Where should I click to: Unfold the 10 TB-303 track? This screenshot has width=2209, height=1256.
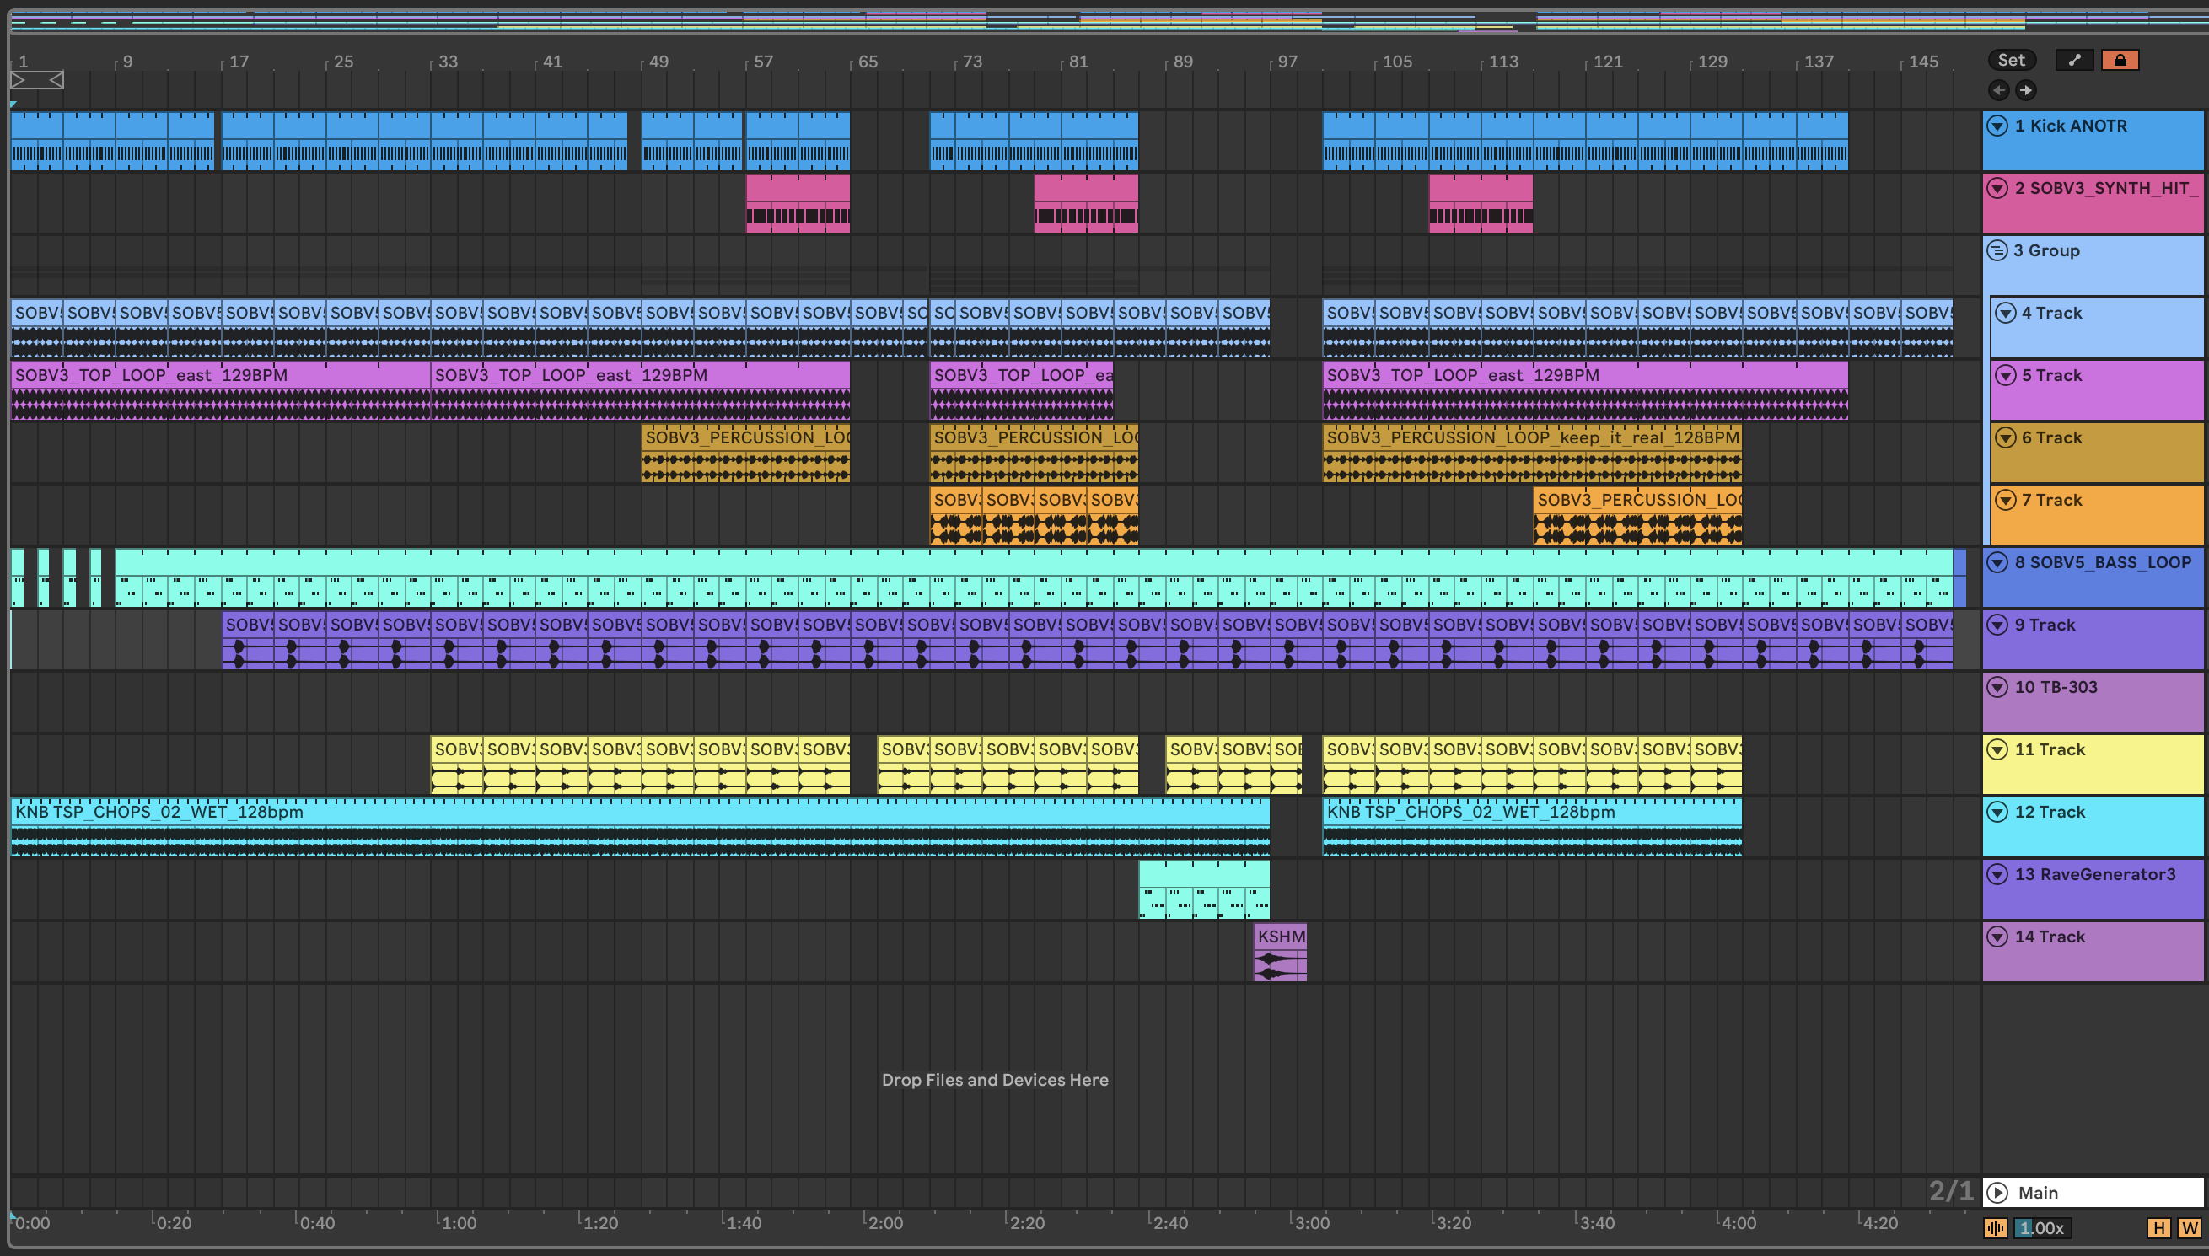pos(1997,688)
